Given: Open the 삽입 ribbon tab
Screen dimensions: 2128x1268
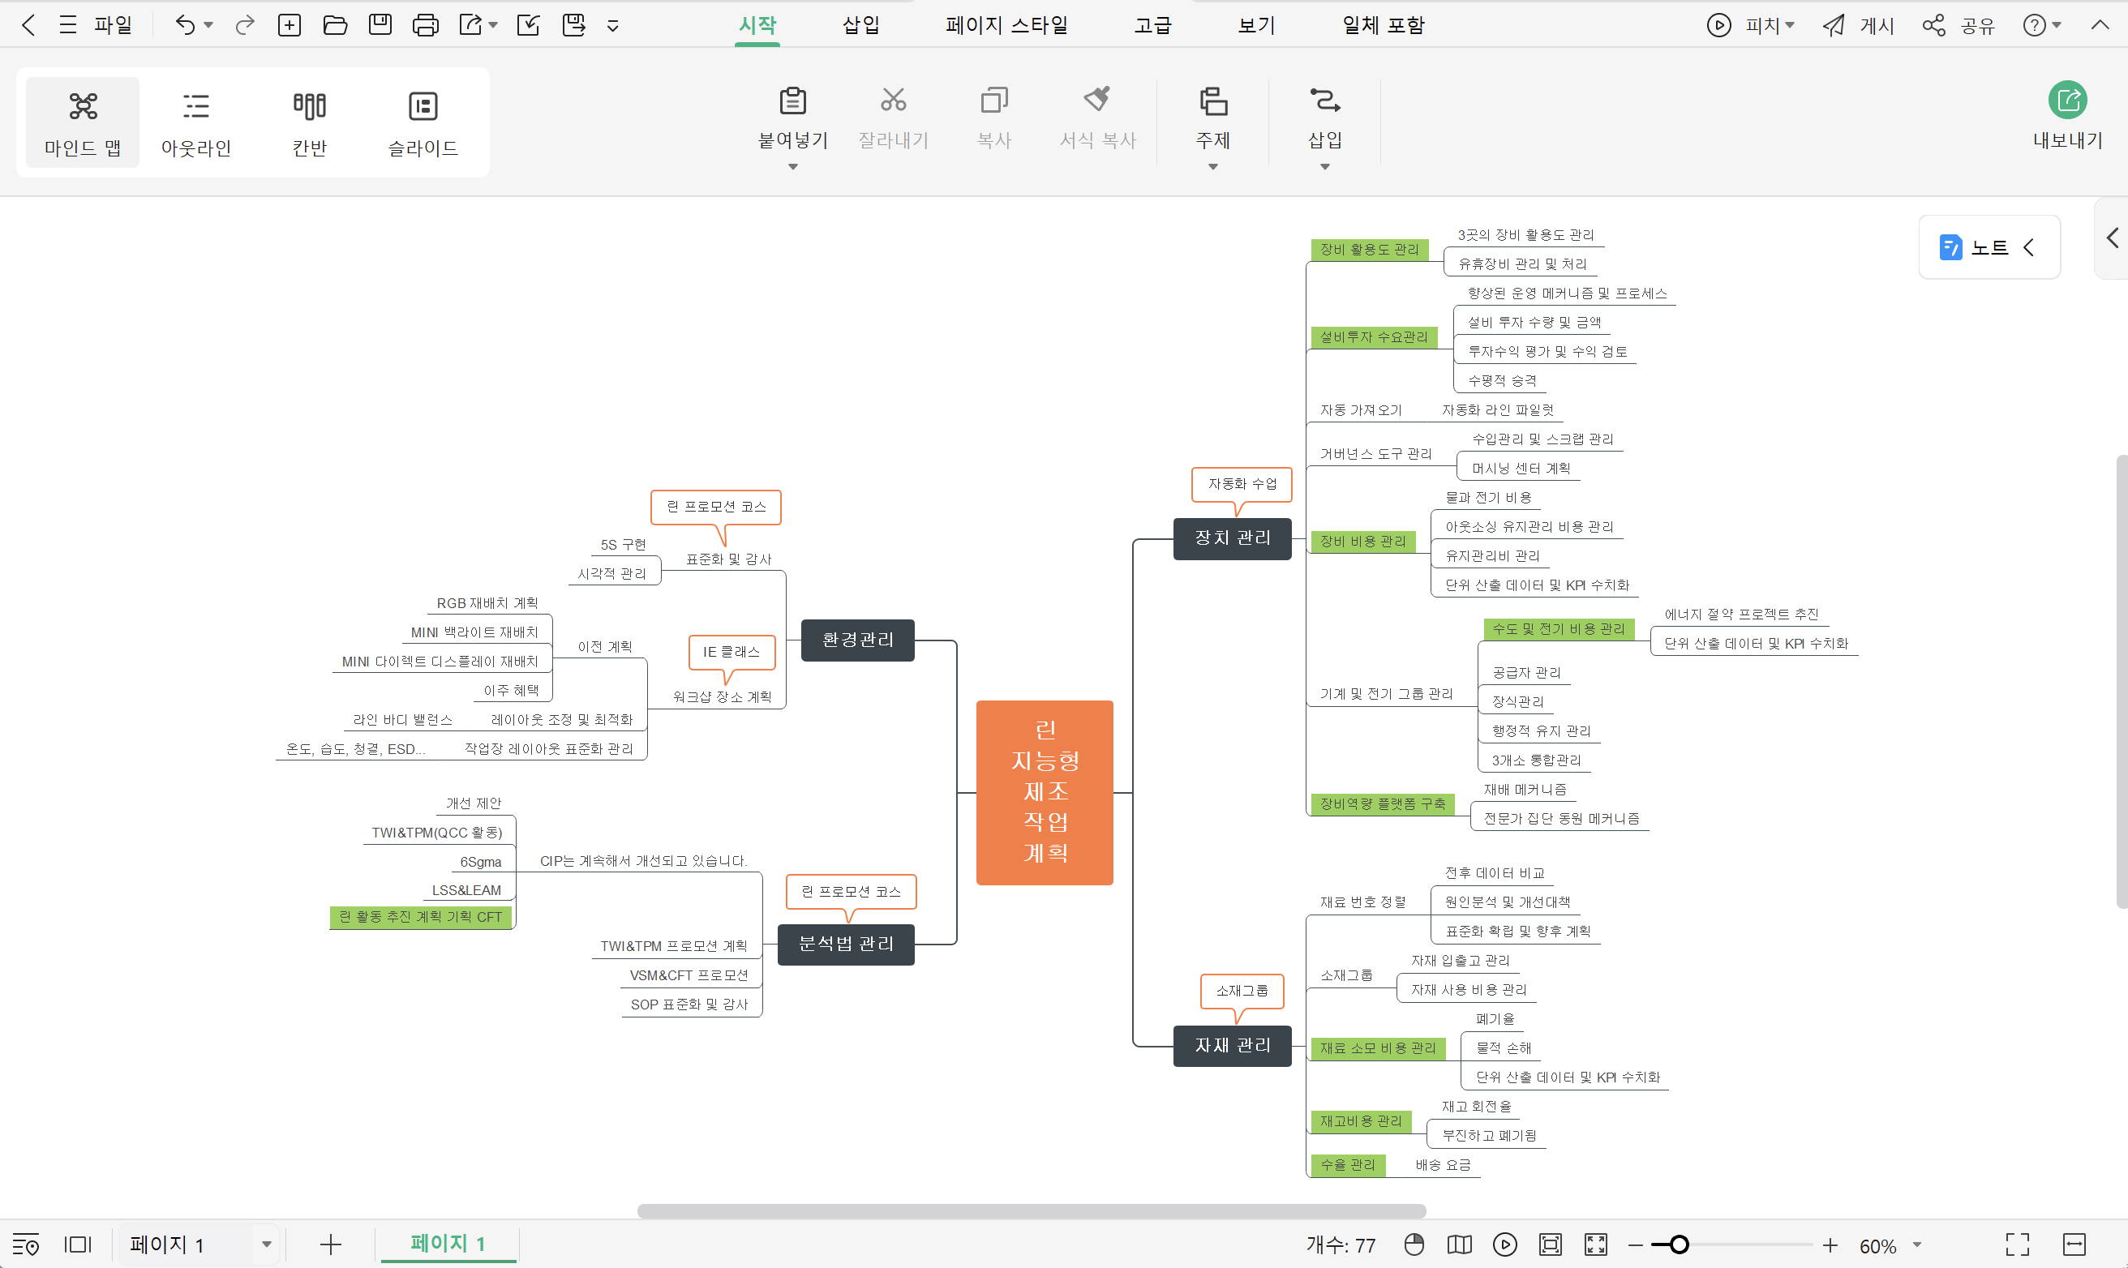Looking at the screenshot, I should pyautogui.click(x=860, y=25).
